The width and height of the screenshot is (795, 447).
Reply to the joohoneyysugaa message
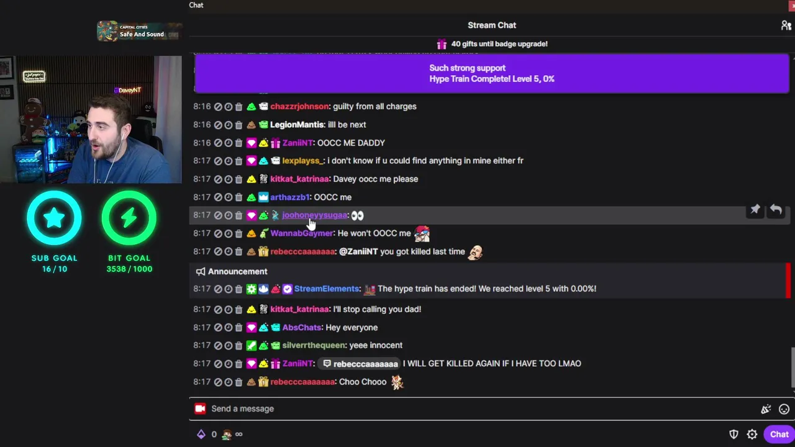pos(776,210)
